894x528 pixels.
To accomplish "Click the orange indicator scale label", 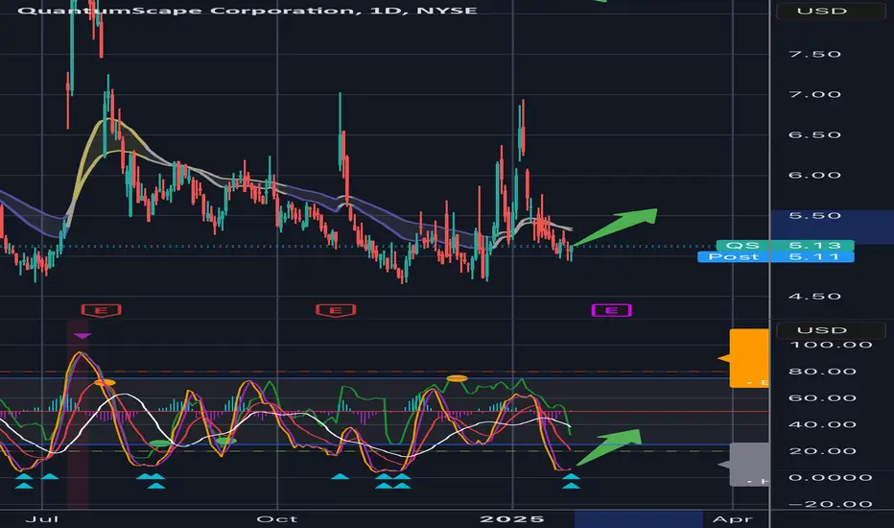I will point(749,358).
